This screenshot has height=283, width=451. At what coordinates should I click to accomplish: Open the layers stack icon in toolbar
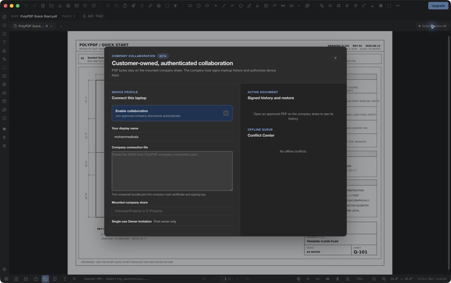159,6
